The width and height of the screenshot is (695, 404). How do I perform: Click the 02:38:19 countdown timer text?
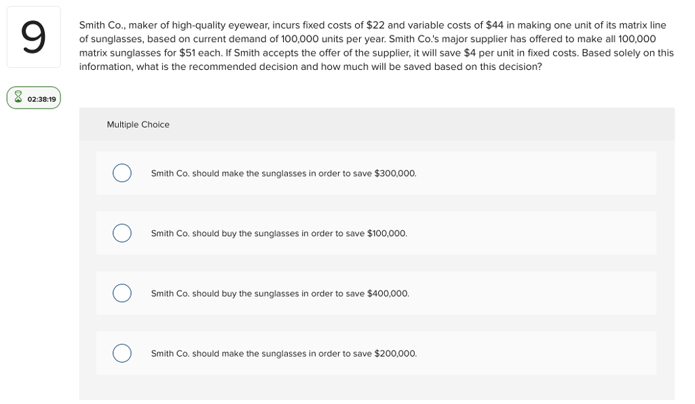(41, 99)
